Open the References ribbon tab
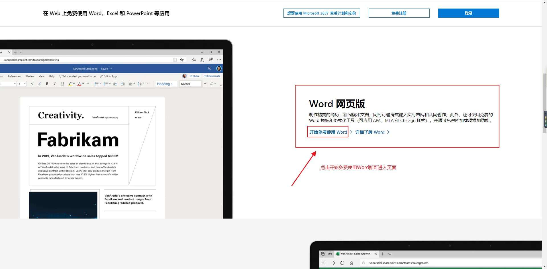This screenshot has width=547, height=269. (x=14, y=76)
